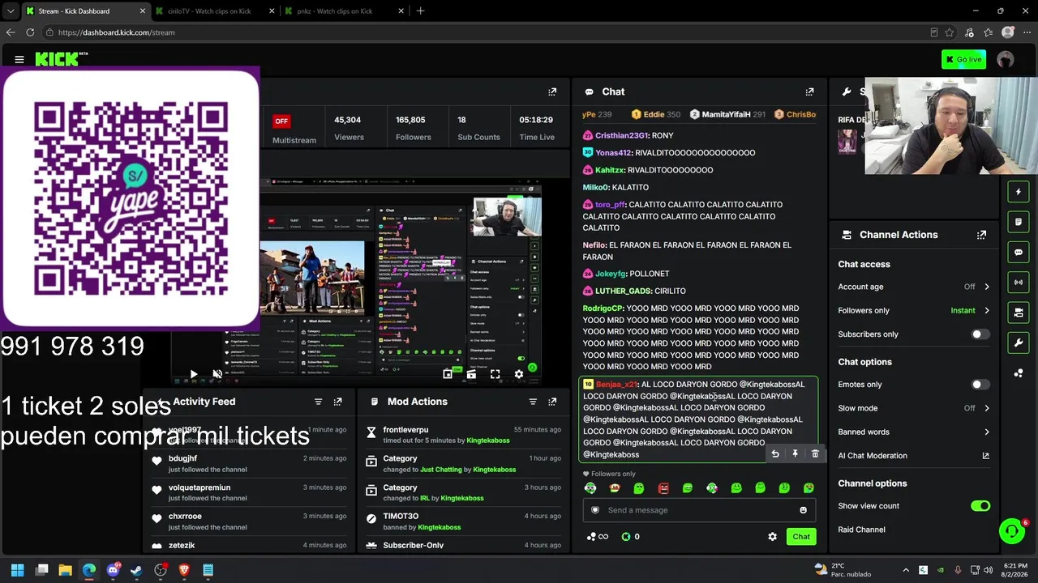Open the Kick hamburger menu

pyautogui.click(x=19, y=59)
